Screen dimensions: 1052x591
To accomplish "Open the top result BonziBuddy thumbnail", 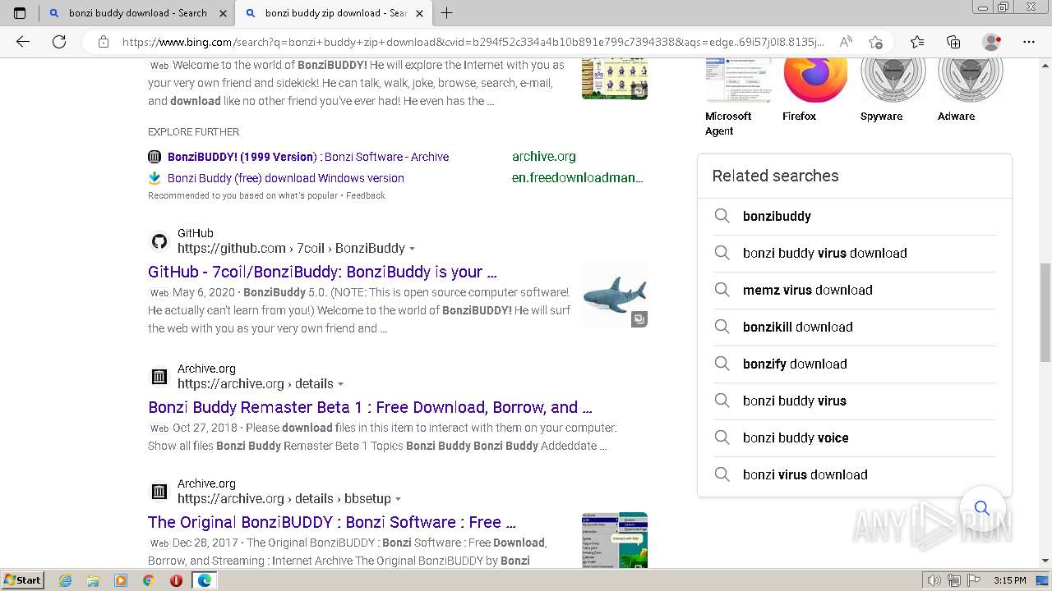I will click(x=615, y=79).
